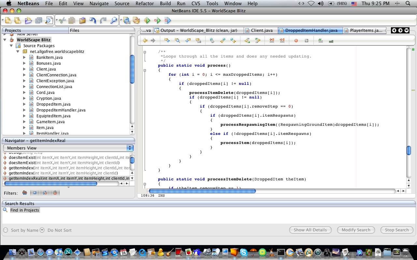The image size is (417, 260).
Task: Click the Shift Line Right editor icon
Action: click(282, 41)
